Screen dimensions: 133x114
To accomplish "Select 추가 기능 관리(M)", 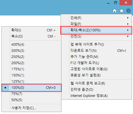I will pyautogui.click(x=96, y=57).
